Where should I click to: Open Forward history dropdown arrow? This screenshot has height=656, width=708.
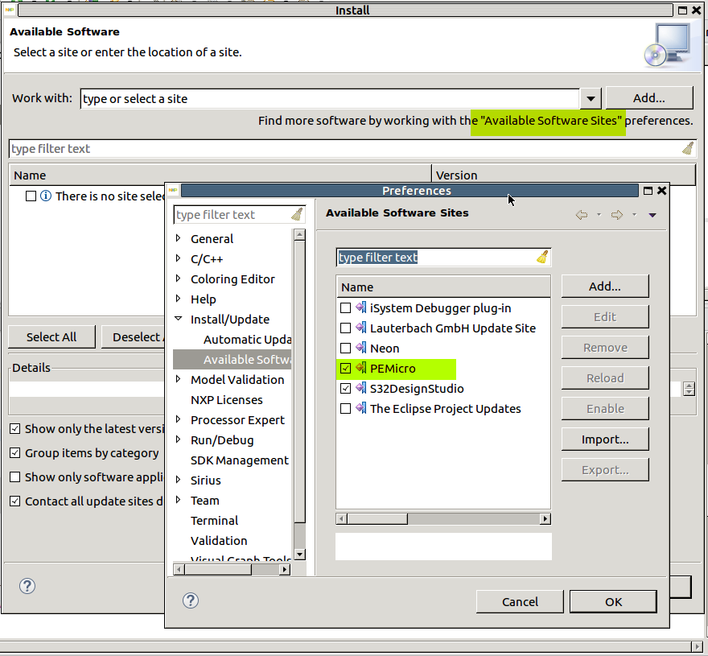pos(635,215)
